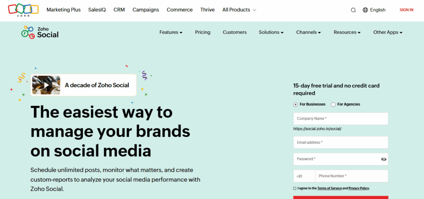The image size is (424, 199).
Task: Expand the Channels dropdown menu
Action: coord(308,32)
